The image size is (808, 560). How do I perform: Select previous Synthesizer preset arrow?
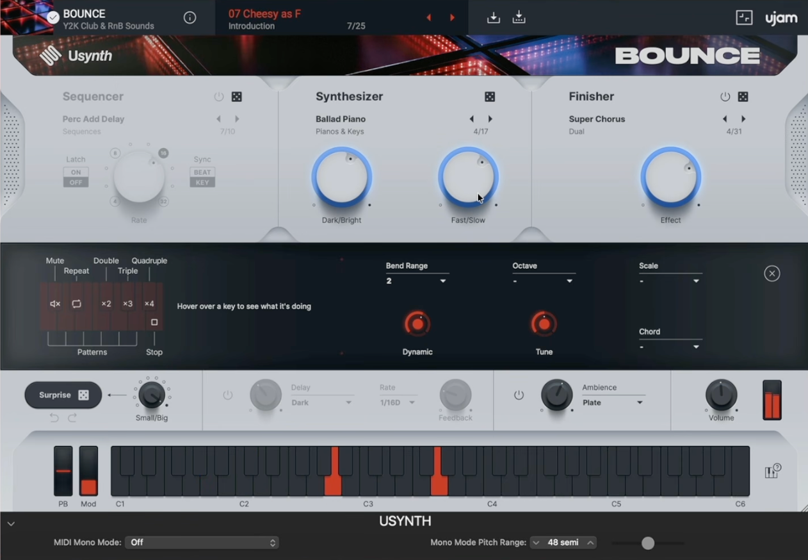pos(472,119)
